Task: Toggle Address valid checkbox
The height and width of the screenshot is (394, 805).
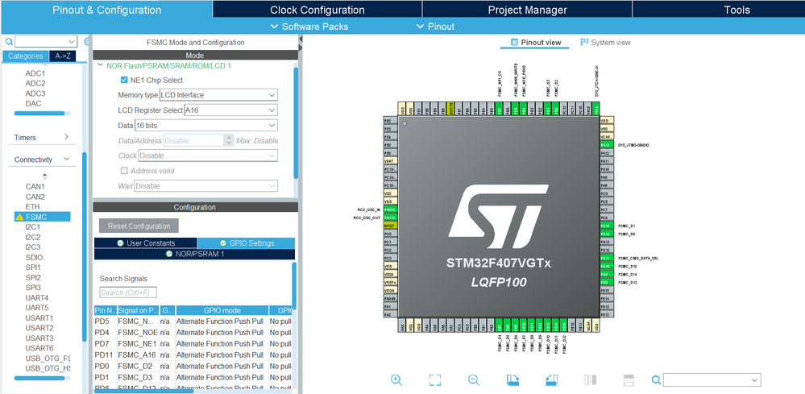Action: click(124, 171)
